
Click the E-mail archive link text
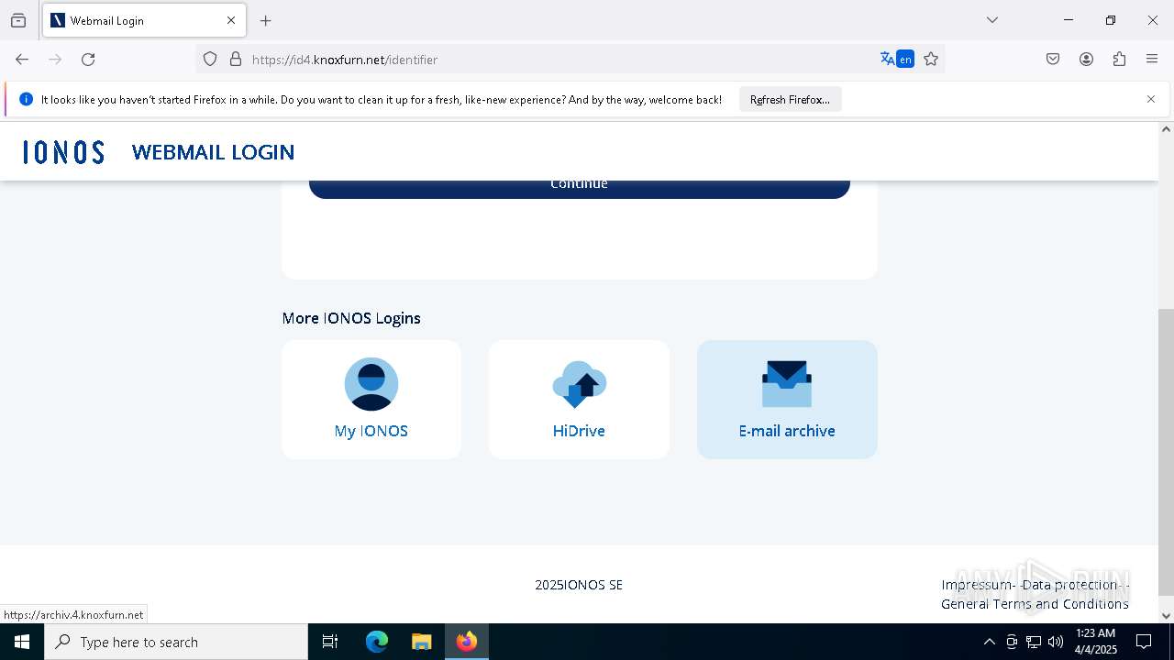pyautogui.click(x=787, y=431)
